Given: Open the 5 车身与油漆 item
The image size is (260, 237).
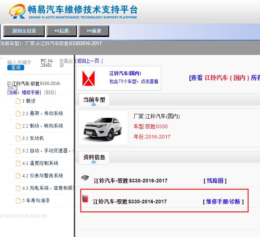Looking at the screenshot, I should 36,200.
